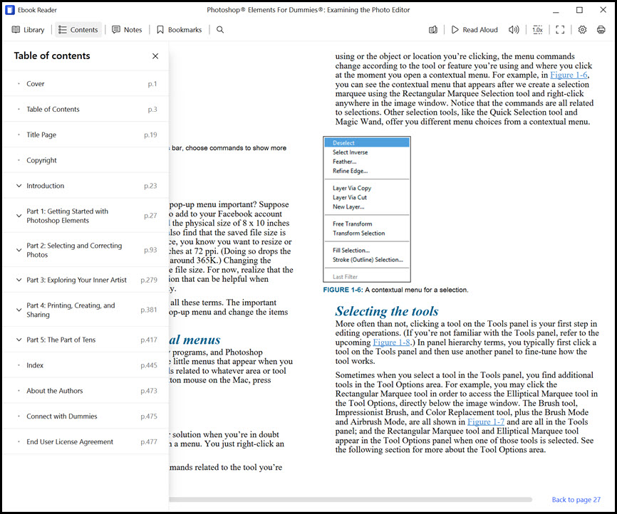Open the 1.0x zoom scale control

coord(537,29)
